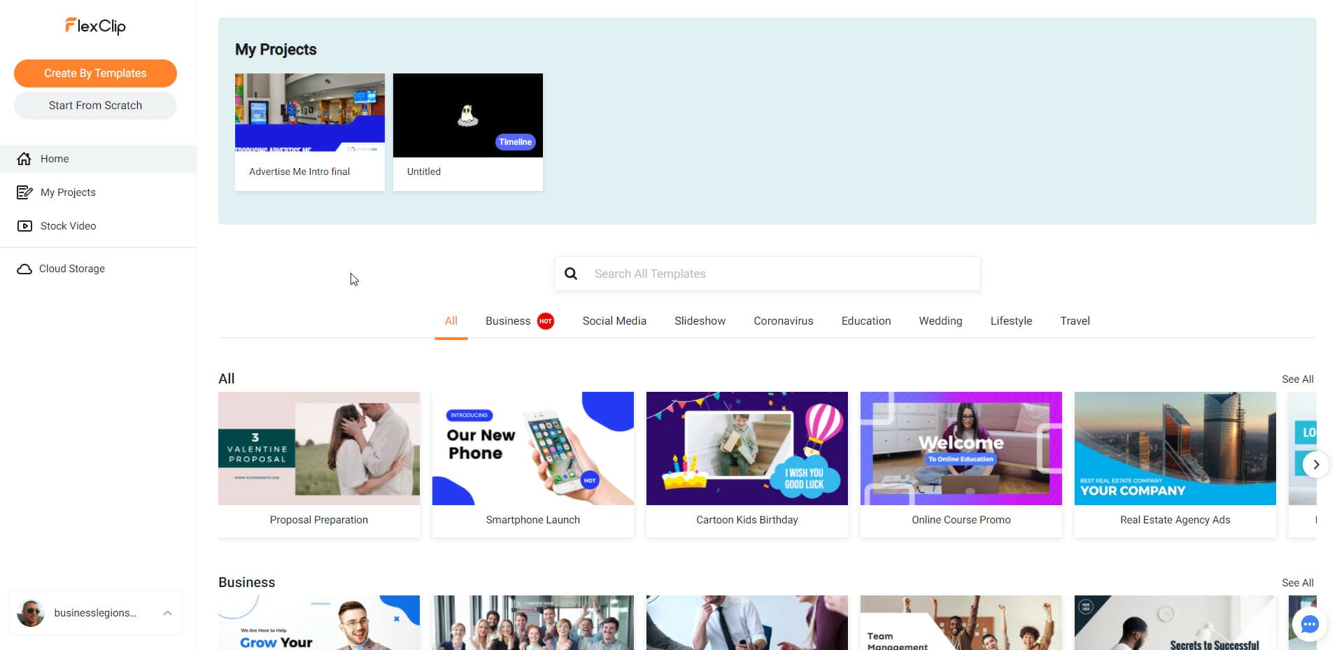The height and width of the screenshot is (650, 1337).
Task: Click the search magnifier icon
Action: (571, 274)
